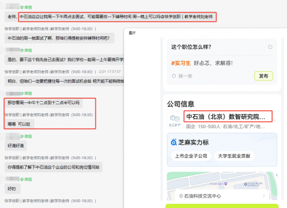
Task: Click the edit icon beside 这个职位怎么样?
Action: (x=270, y=47)
